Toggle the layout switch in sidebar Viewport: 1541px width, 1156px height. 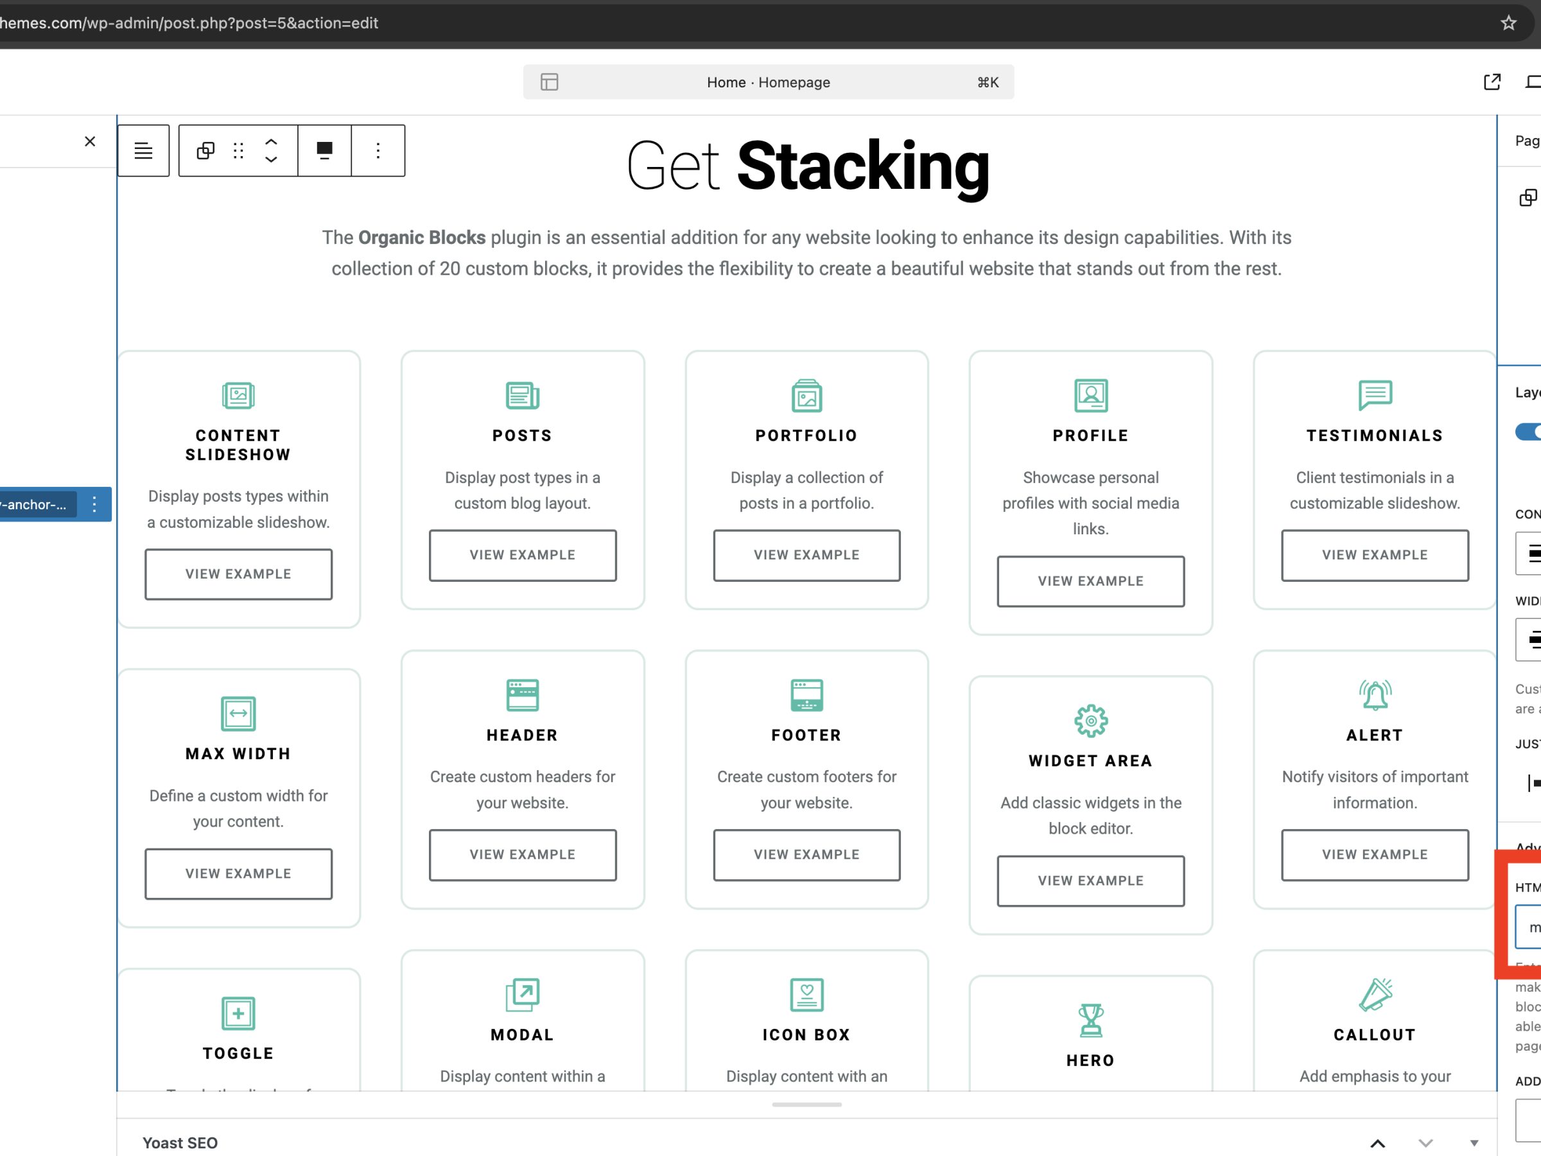(x=1528, y=432)
